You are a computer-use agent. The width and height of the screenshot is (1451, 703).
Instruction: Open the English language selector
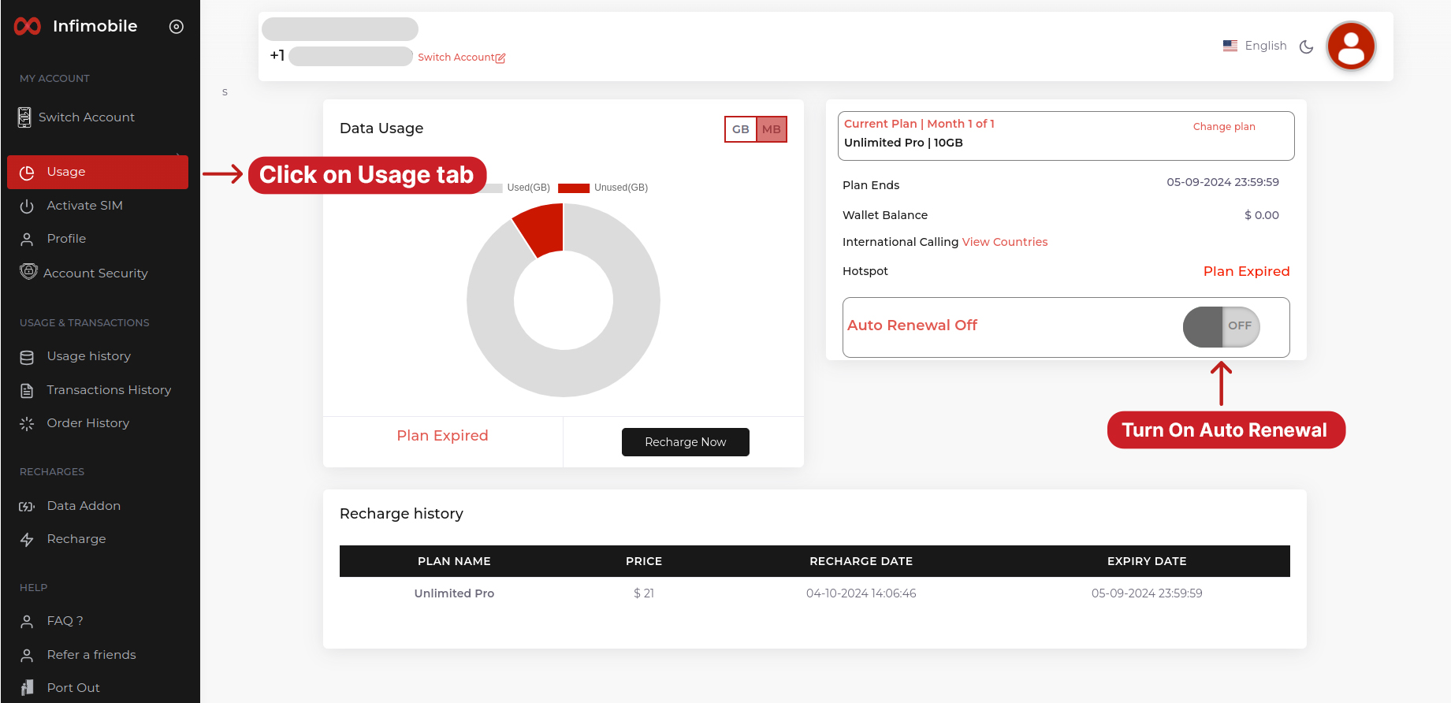coord(1255,46)
